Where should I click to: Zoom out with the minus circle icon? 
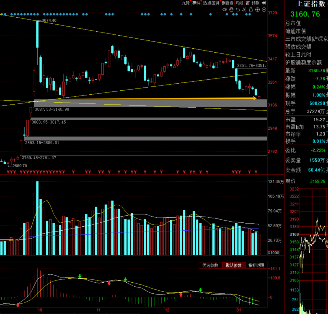pos(264,9)
